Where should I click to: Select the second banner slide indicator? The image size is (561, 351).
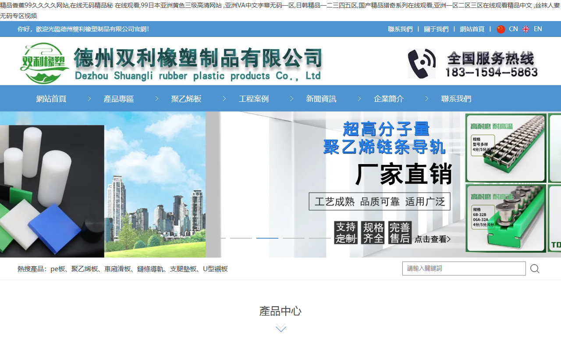point(241,238)
